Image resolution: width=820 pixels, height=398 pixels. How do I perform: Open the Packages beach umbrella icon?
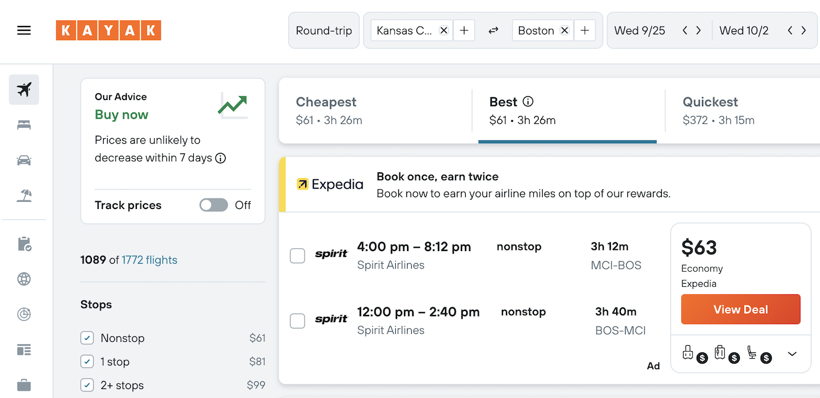tap(24, 196)
